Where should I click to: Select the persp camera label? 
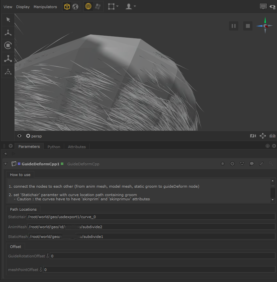[37, 136]
